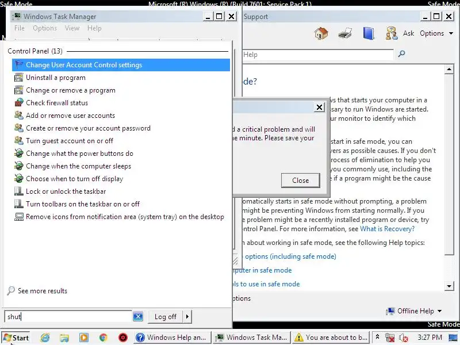Click Turn toolbars on the taskbar icon
The image size is (460, 345).
(x=19, y=204)
